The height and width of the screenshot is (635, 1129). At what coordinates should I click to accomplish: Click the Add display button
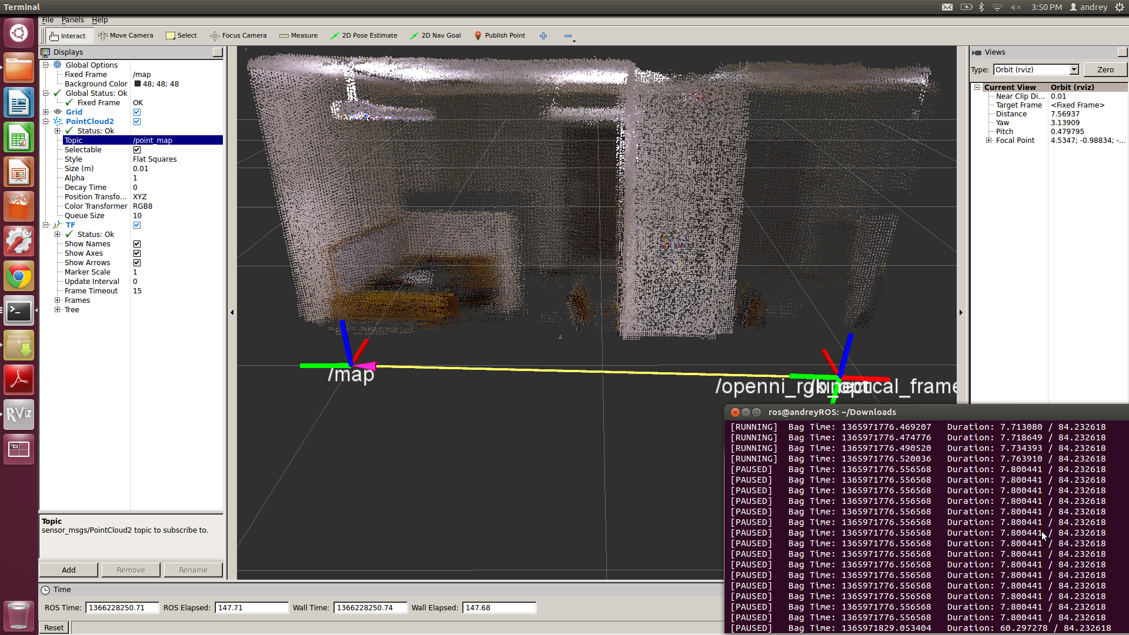[x=69, y=570]
